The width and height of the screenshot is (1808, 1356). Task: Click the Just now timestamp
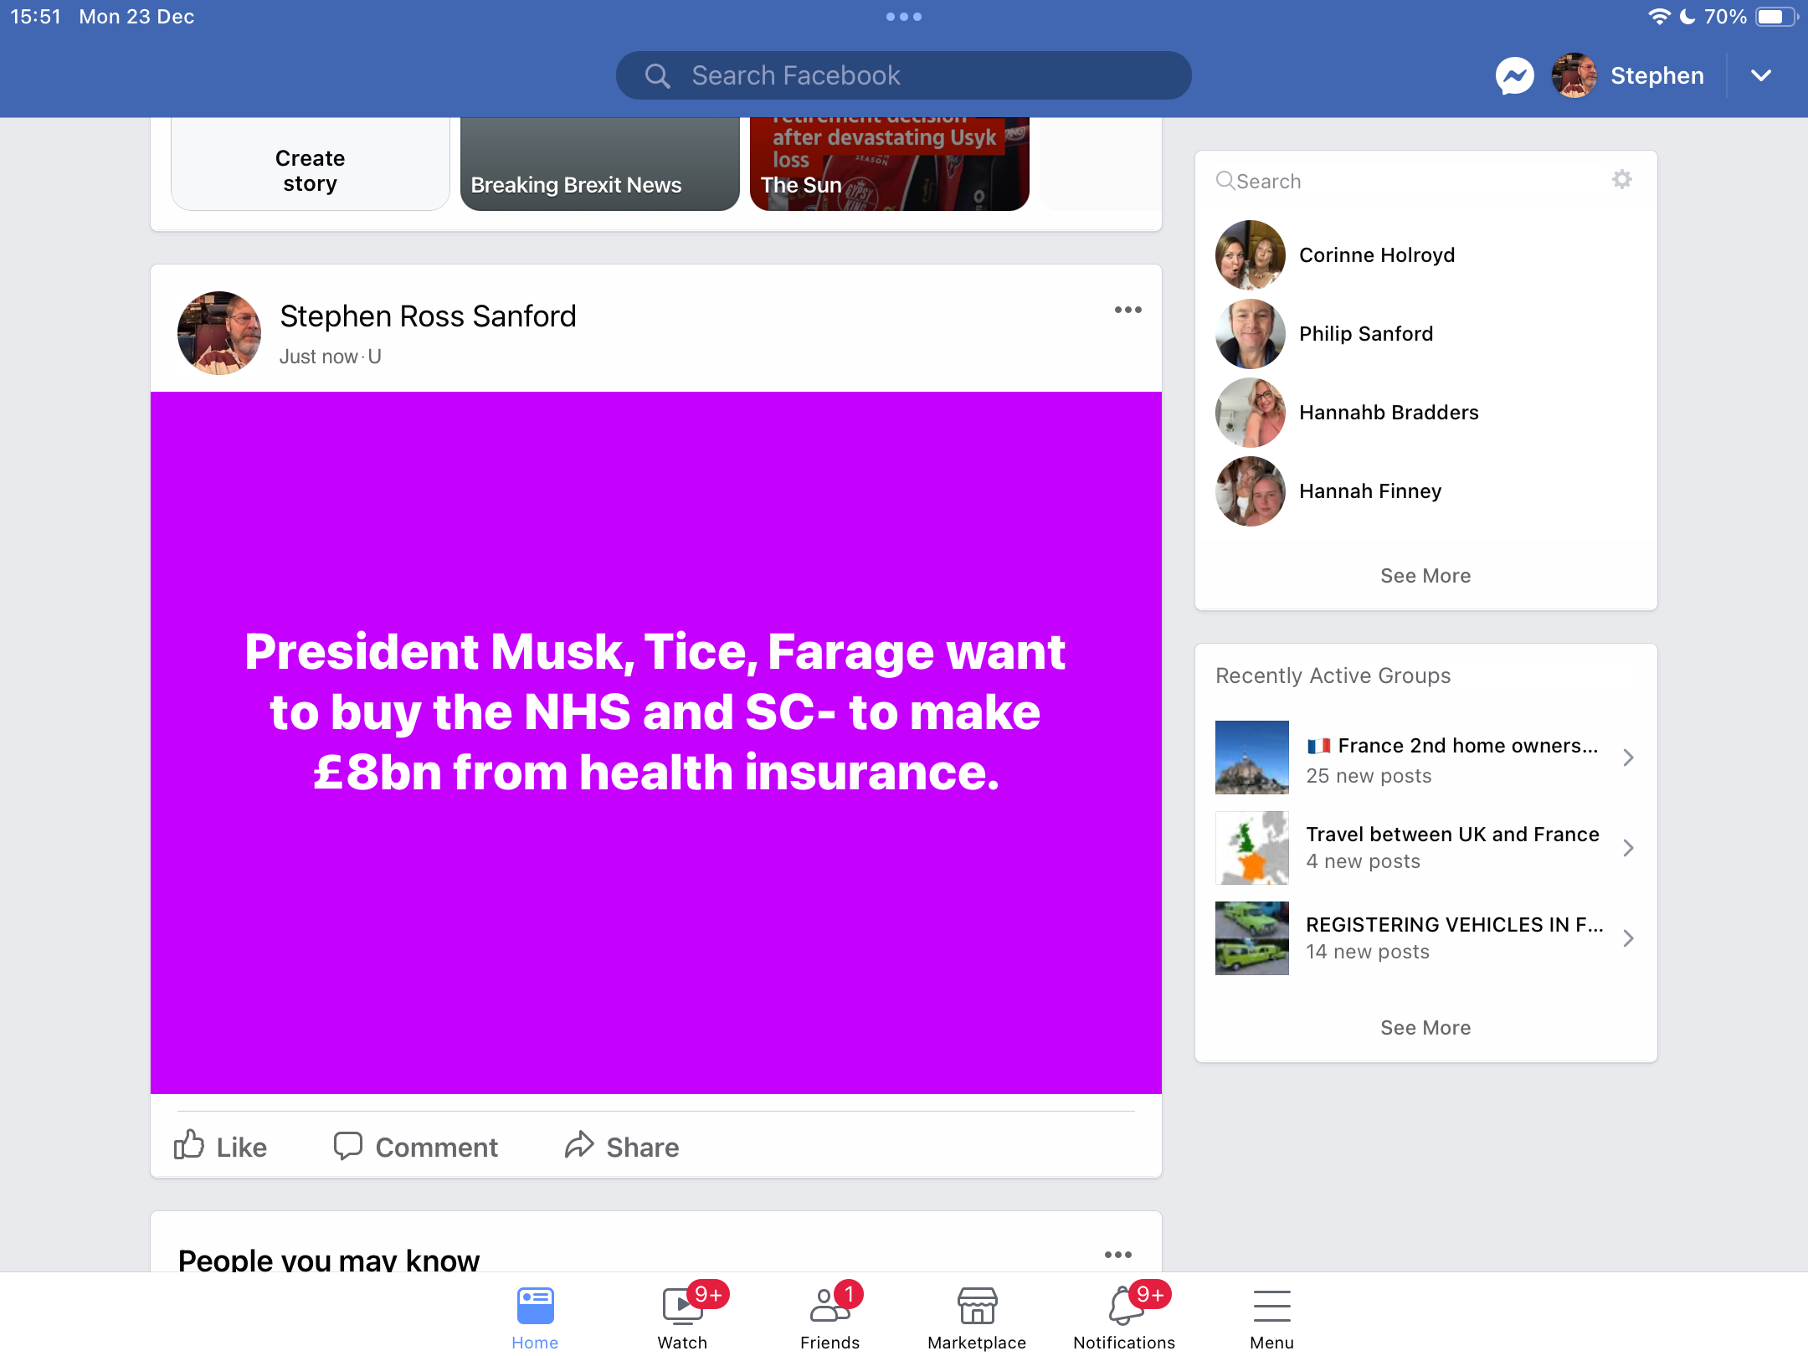point(318,357)
